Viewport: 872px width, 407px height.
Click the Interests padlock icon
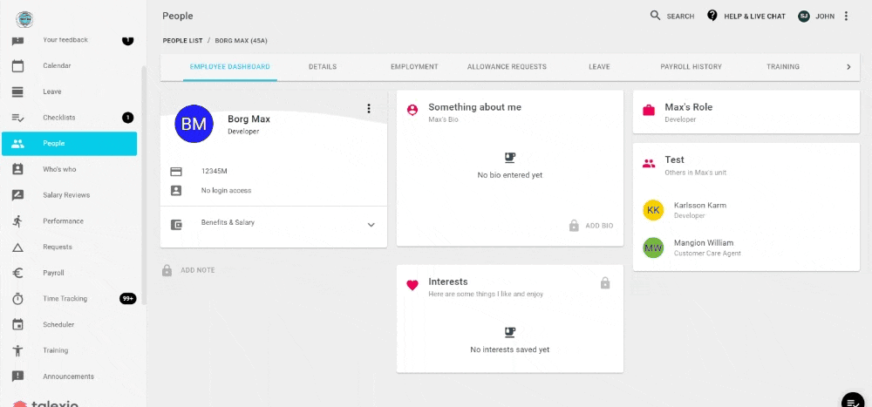pos(605,283)
